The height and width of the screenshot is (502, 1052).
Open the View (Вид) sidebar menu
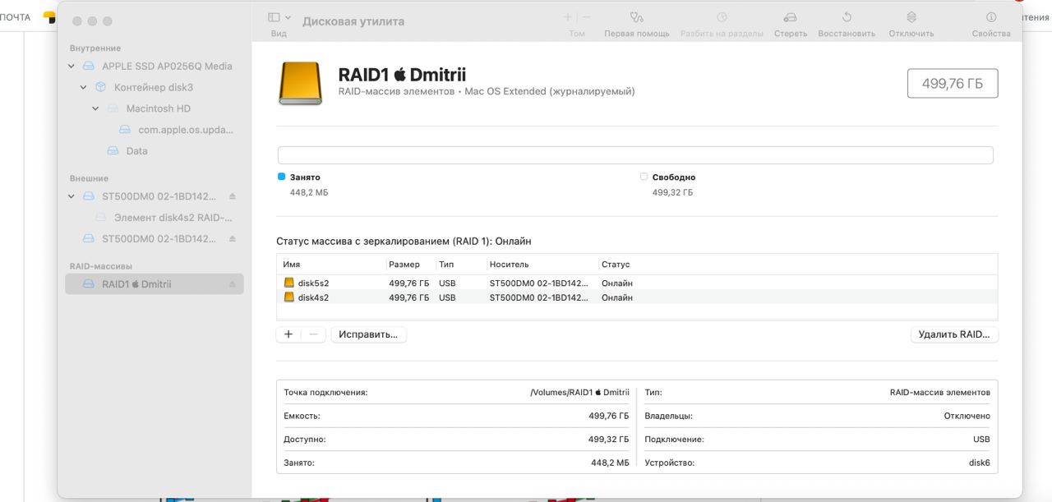coord(279,17)
